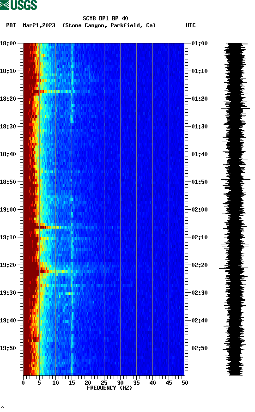Click the '02:00' UTC time label
Screen dimensions: 255x412
(200, 210)
